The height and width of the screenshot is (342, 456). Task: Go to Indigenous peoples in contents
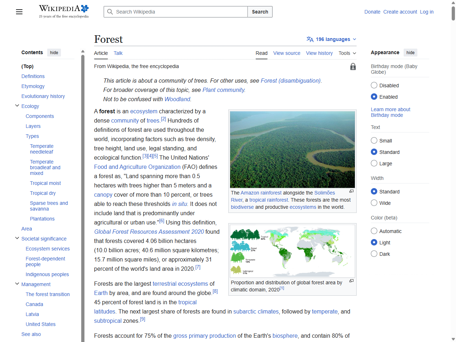click(x=47, y=274)
